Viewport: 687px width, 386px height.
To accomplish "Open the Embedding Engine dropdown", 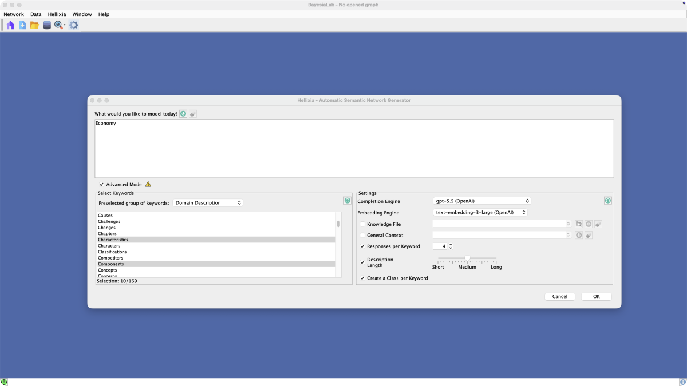I will point(480,212).
